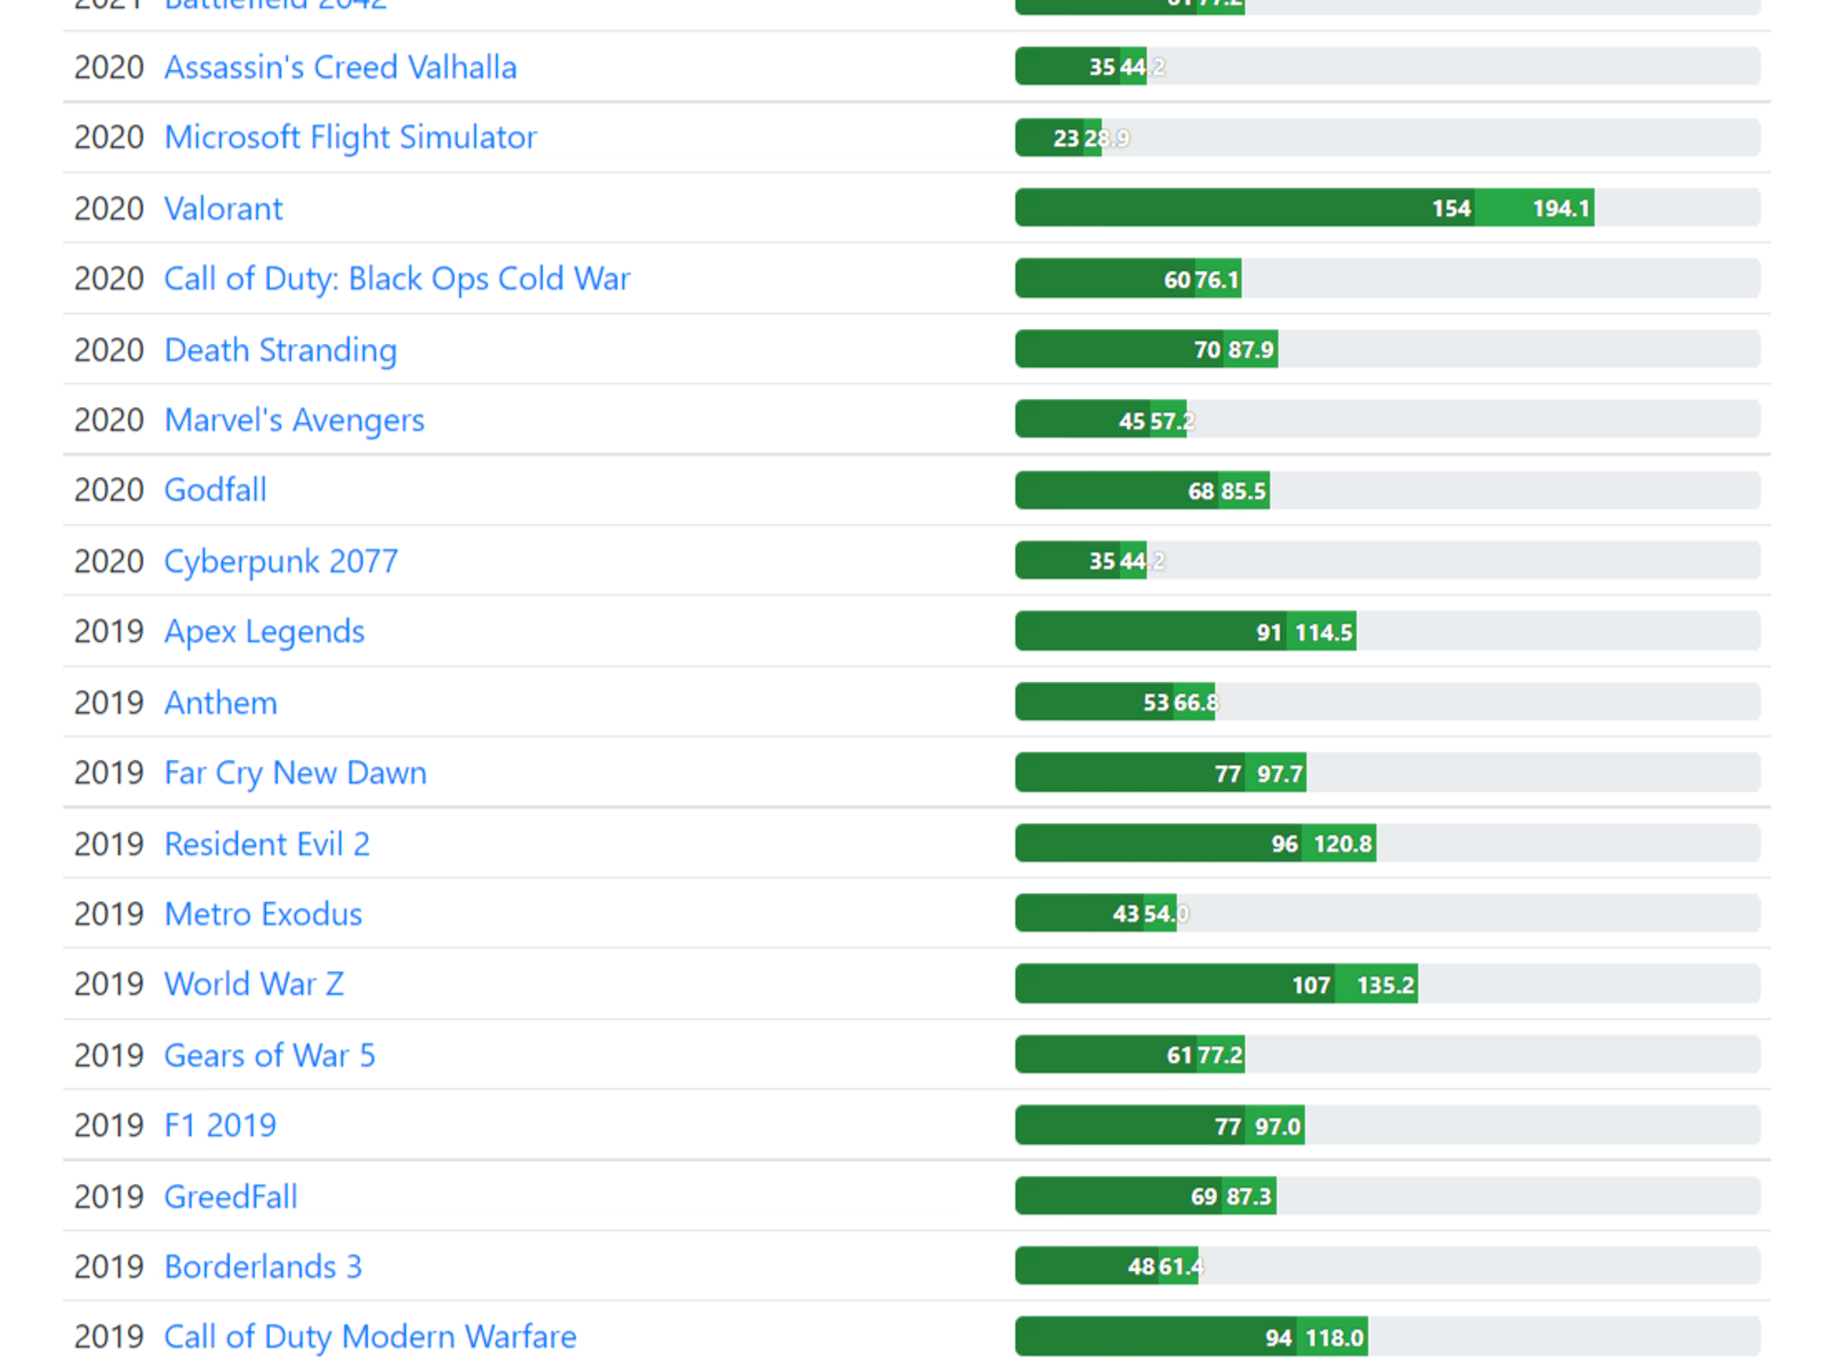
Task: Select the "77" value for Far Cry New Dawn
Action: click(1228, 773)
